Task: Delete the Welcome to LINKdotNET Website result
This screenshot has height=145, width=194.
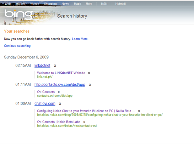Action: [89, 73]
